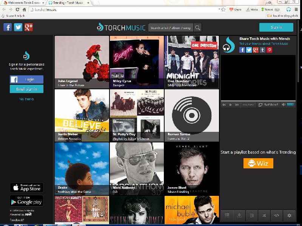
Task: Open the Torch browser hamburger menu
Action: tap(296, 9)
